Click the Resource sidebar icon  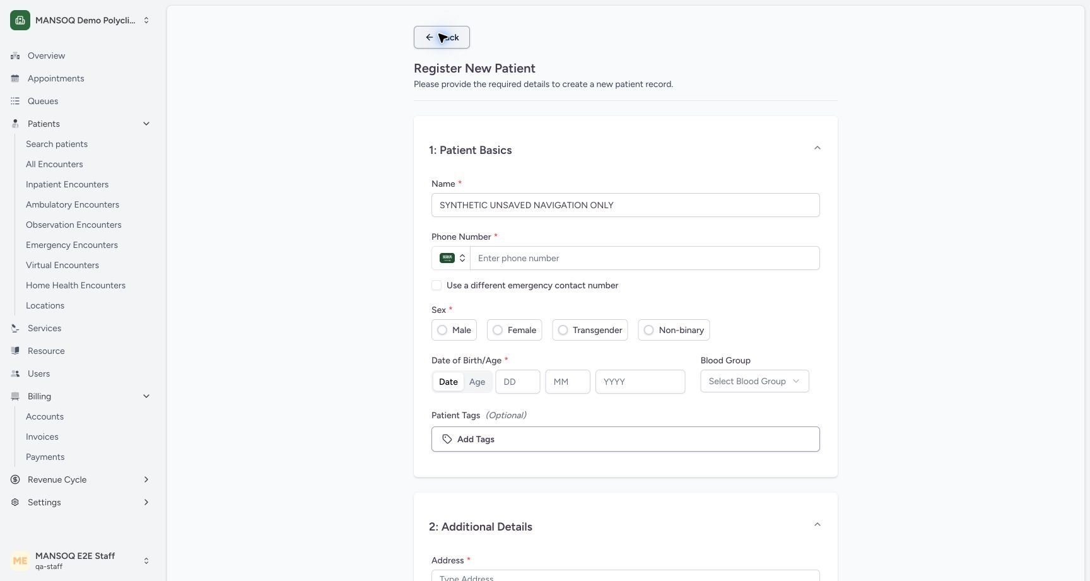tap(15, 351)
